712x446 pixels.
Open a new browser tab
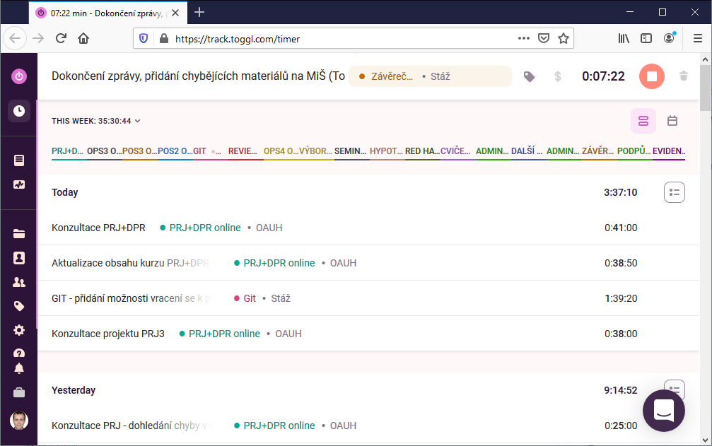(199, 12)
